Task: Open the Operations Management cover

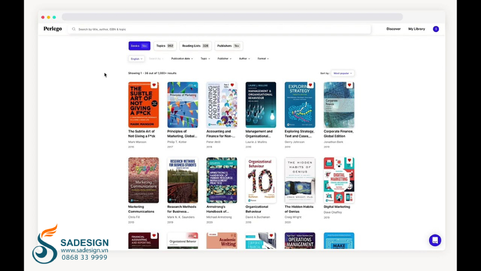Action: click(300, 241)
